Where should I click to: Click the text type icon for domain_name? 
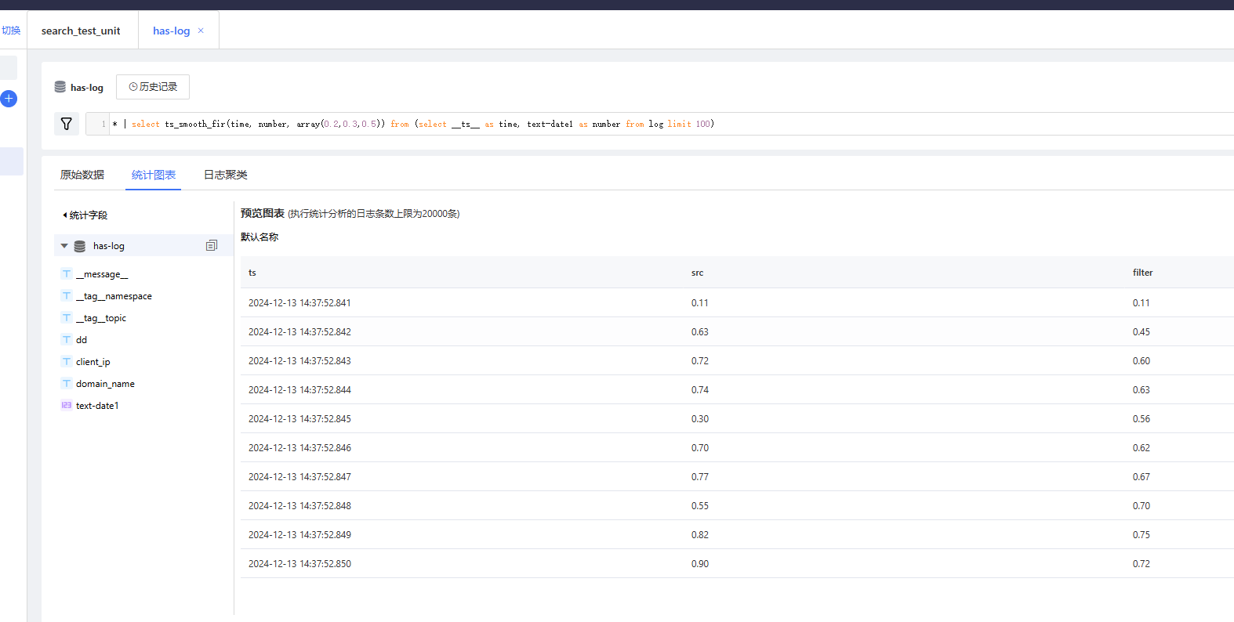point(67,384)
